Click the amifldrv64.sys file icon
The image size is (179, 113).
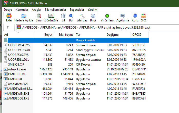(6, 84)
